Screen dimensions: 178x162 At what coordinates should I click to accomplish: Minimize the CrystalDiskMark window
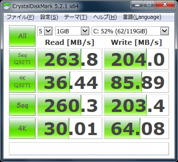pyautogui.click(x=137, y=5)
